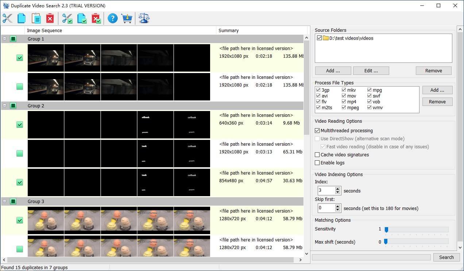Click the Delete checked files icon
Image resolution: width=464 pixels, height=271 pixels.
click(96, 18)
